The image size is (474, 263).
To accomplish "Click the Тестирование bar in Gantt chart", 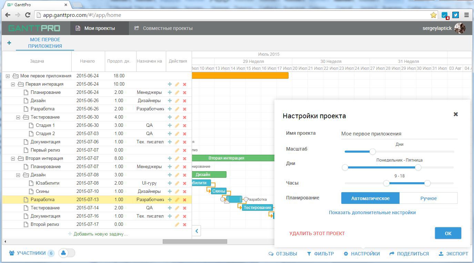I will (x=258, y=208).
